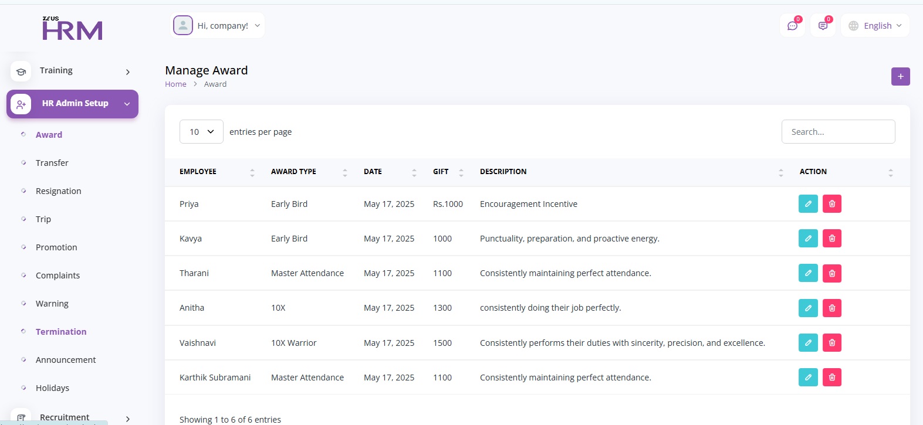Delete Anitha's 10X award entry

coord(832,308)
